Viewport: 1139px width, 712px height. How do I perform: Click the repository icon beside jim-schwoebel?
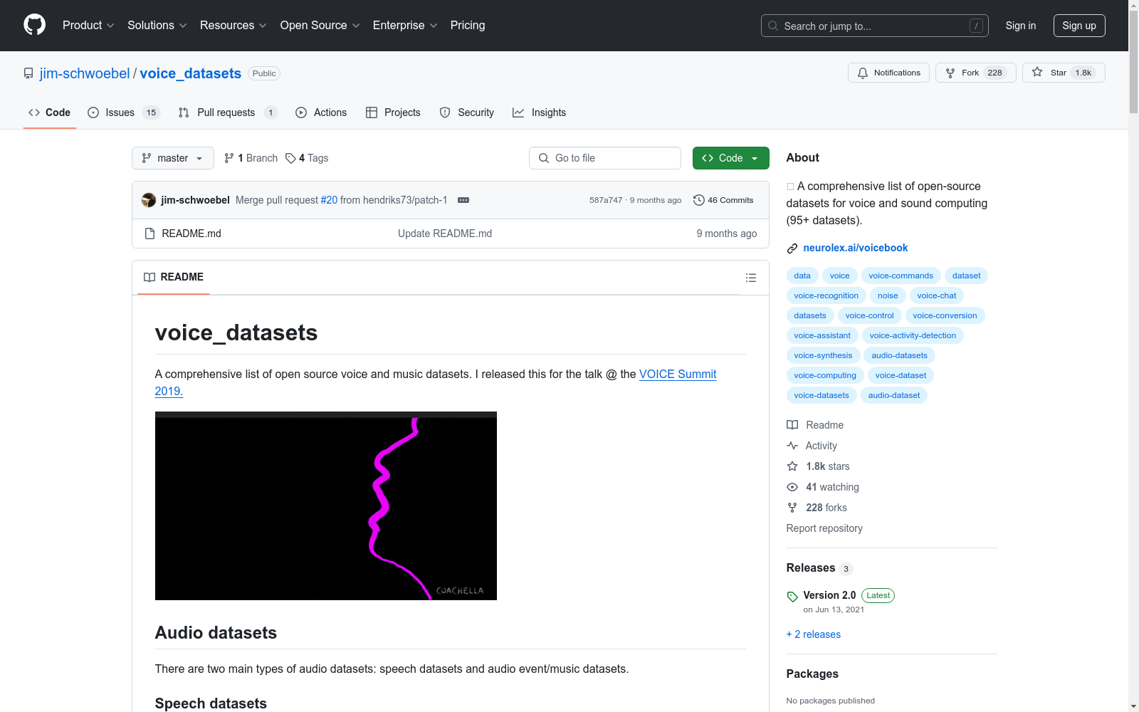click(28, 73)
